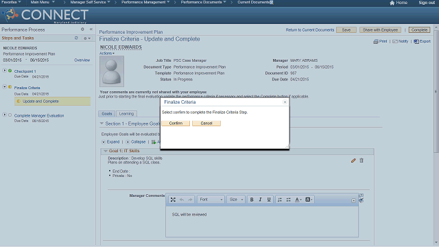Click the editor maximize icon
Screen dimensions: 439x247
click(173, 200)
